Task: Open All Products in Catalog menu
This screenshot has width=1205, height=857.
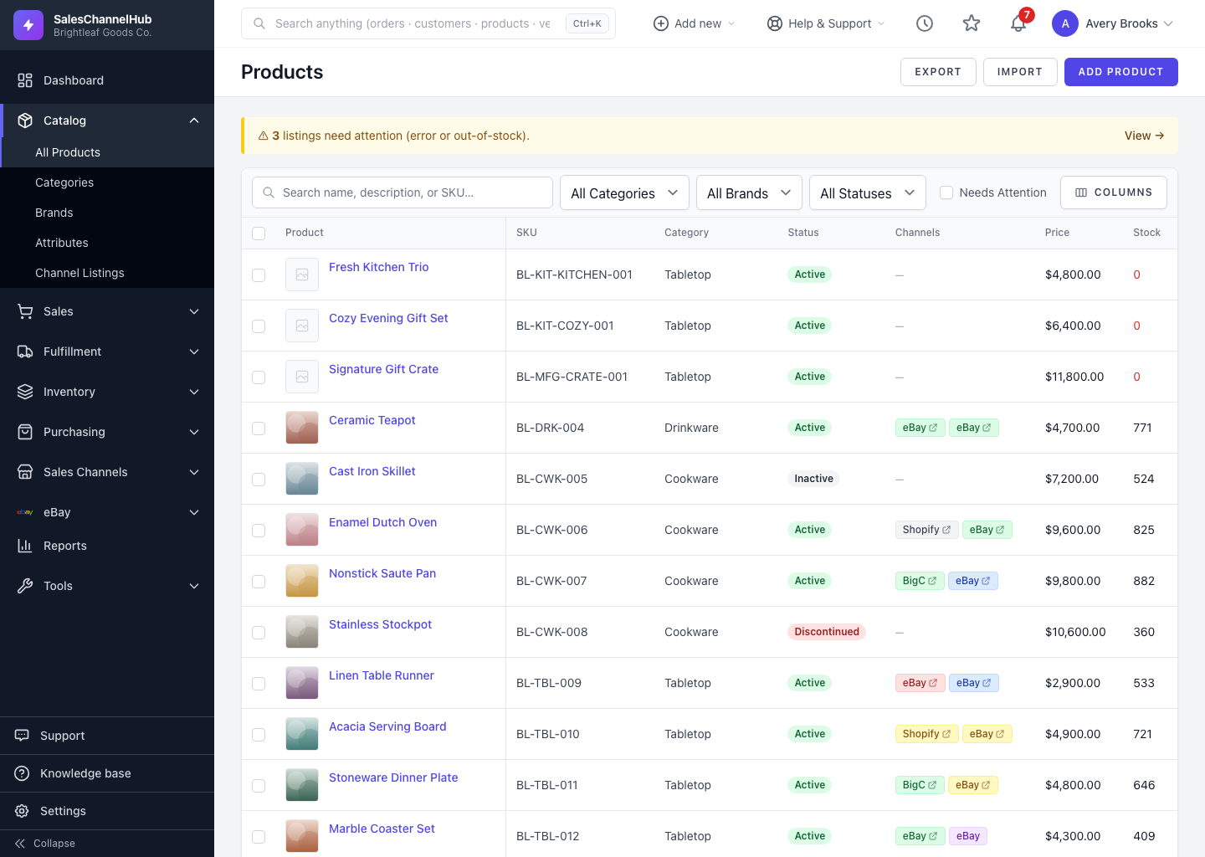Action: click(x=107, y=152)
